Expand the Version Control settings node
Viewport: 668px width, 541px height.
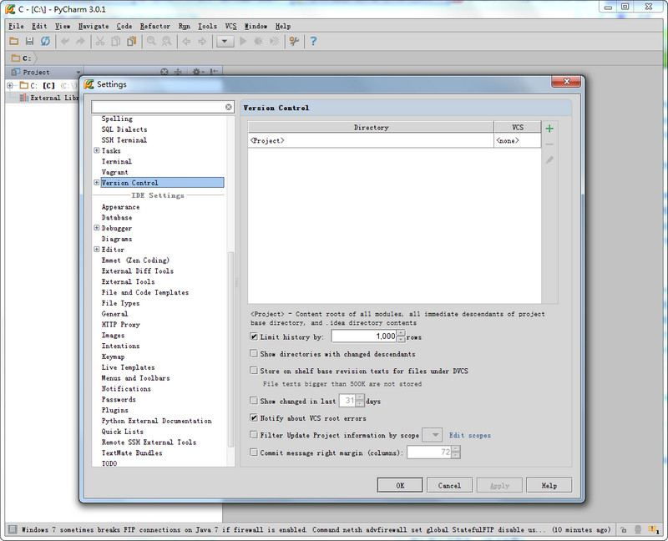(x=97, y=182)
